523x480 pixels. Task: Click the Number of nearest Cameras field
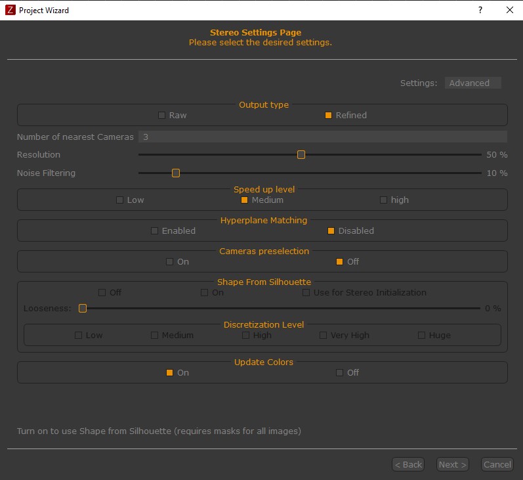point(322,137)
